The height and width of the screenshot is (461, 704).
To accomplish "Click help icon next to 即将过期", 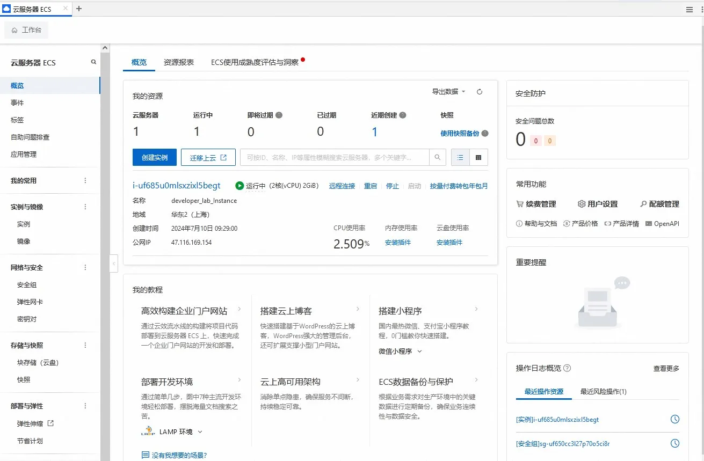I will 279,115.
